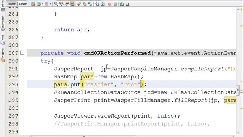
Task: Click the italic viewReport method call
Action: [x=114, y=116]
